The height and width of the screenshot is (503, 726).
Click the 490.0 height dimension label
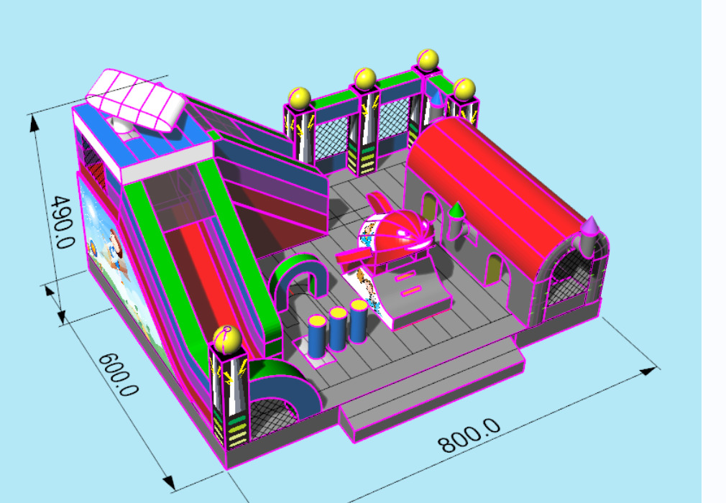[x=63, y=221]
